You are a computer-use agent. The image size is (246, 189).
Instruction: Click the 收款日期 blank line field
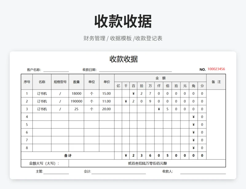tap(135, 70)
